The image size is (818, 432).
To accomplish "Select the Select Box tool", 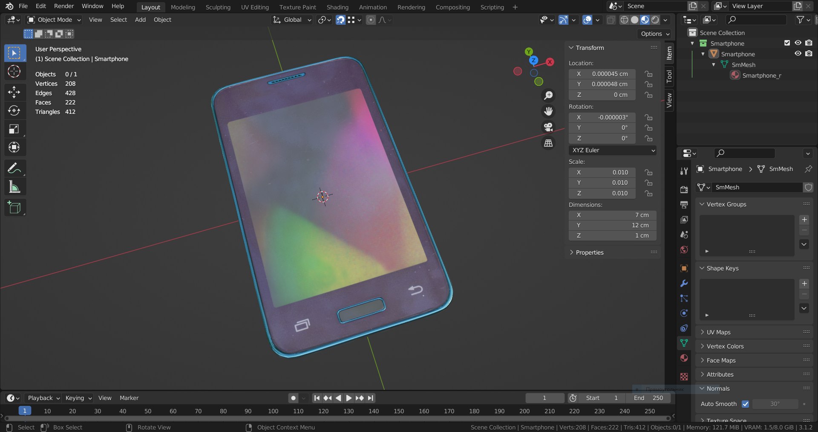I will (15, 53).
